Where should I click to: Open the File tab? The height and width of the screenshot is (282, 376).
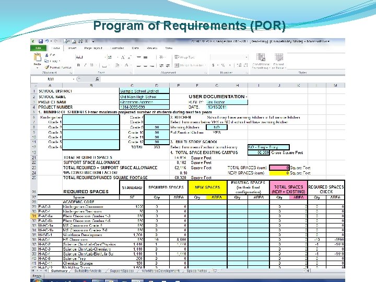(38, 48)
